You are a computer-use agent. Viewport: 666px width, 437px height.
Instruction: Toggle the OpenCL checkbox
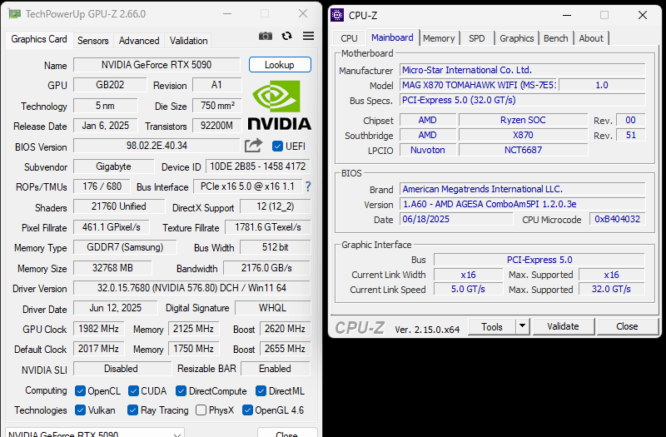[80, 390]
